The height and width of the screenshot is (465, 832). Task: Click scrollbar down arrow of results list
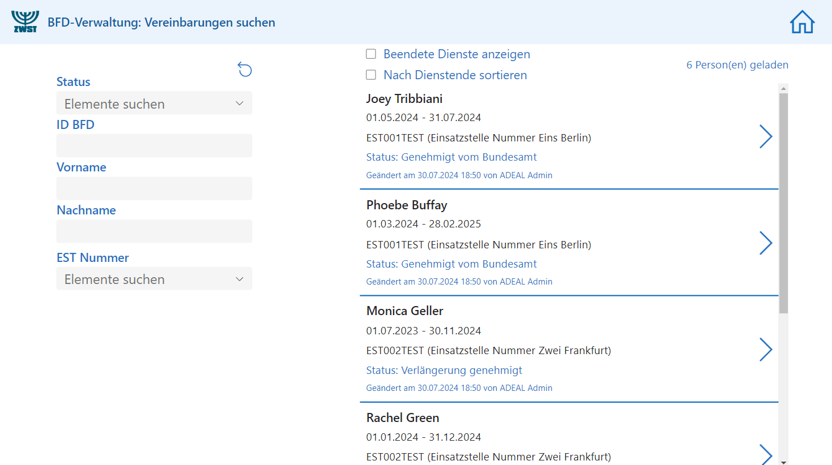pyautogui.click(x=783, y=462)
